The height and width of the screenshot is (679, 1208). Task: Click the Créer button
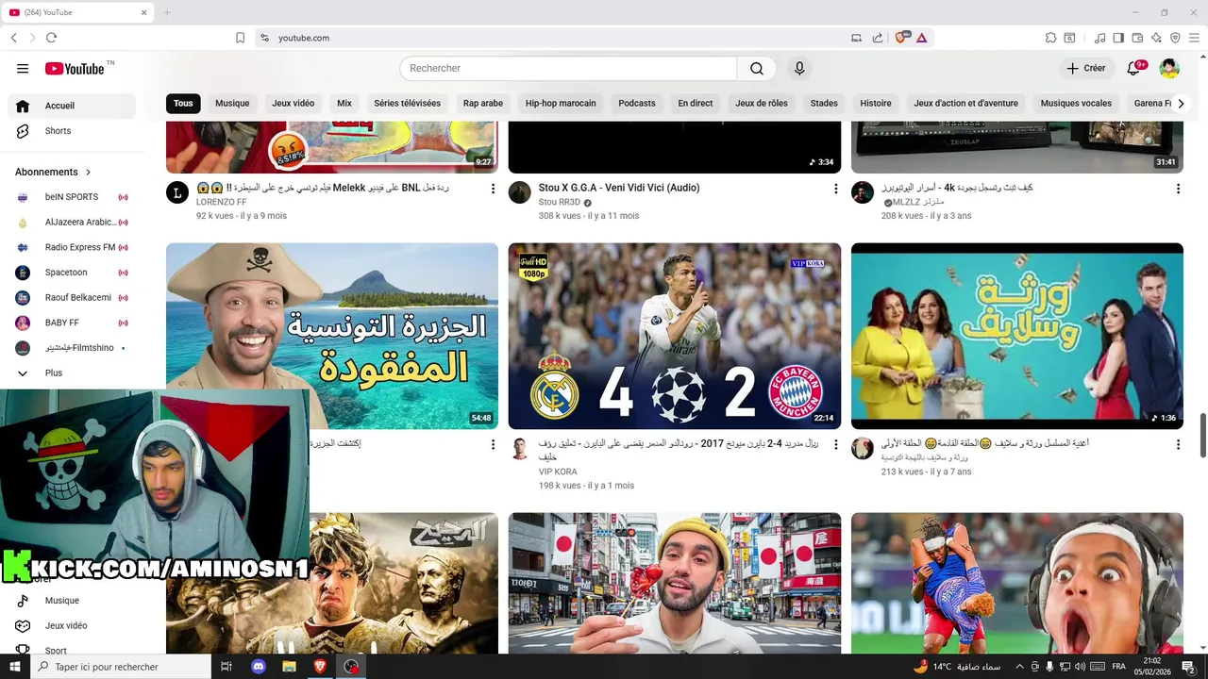tap(1085, 68)
